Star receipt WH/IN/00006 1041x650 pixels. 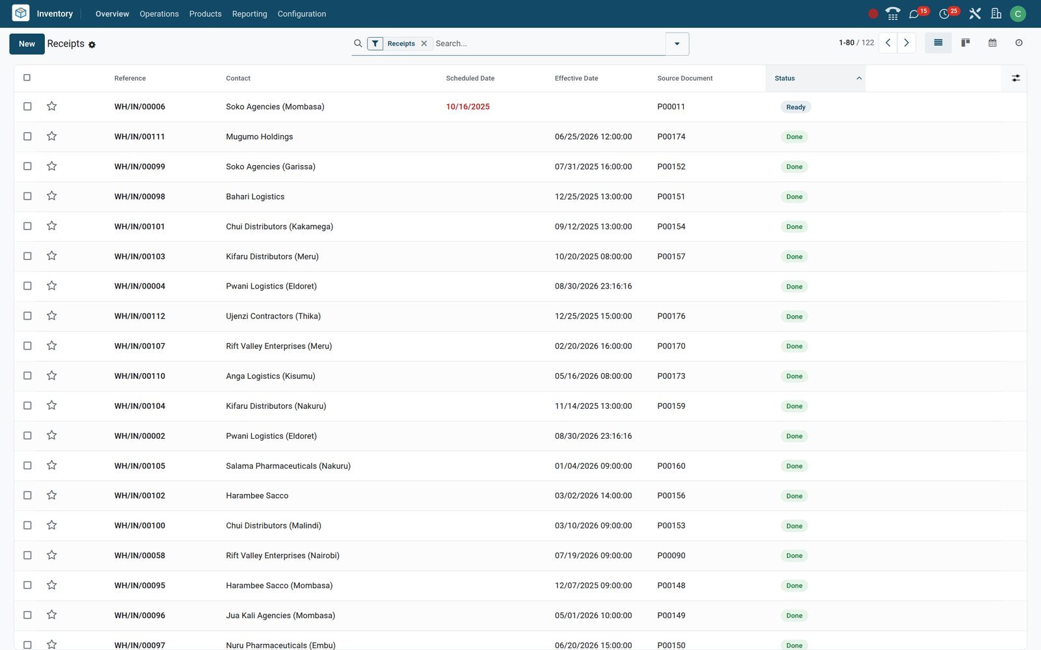[x=51, y=106]
